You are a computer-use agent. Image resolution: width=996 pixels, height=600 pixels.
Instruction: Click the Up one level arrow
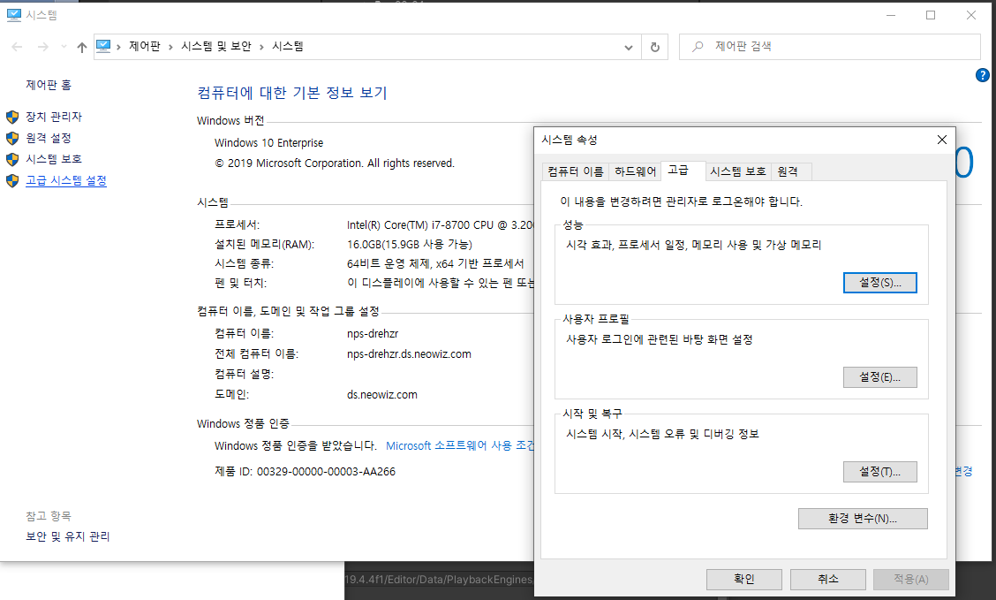81,46
